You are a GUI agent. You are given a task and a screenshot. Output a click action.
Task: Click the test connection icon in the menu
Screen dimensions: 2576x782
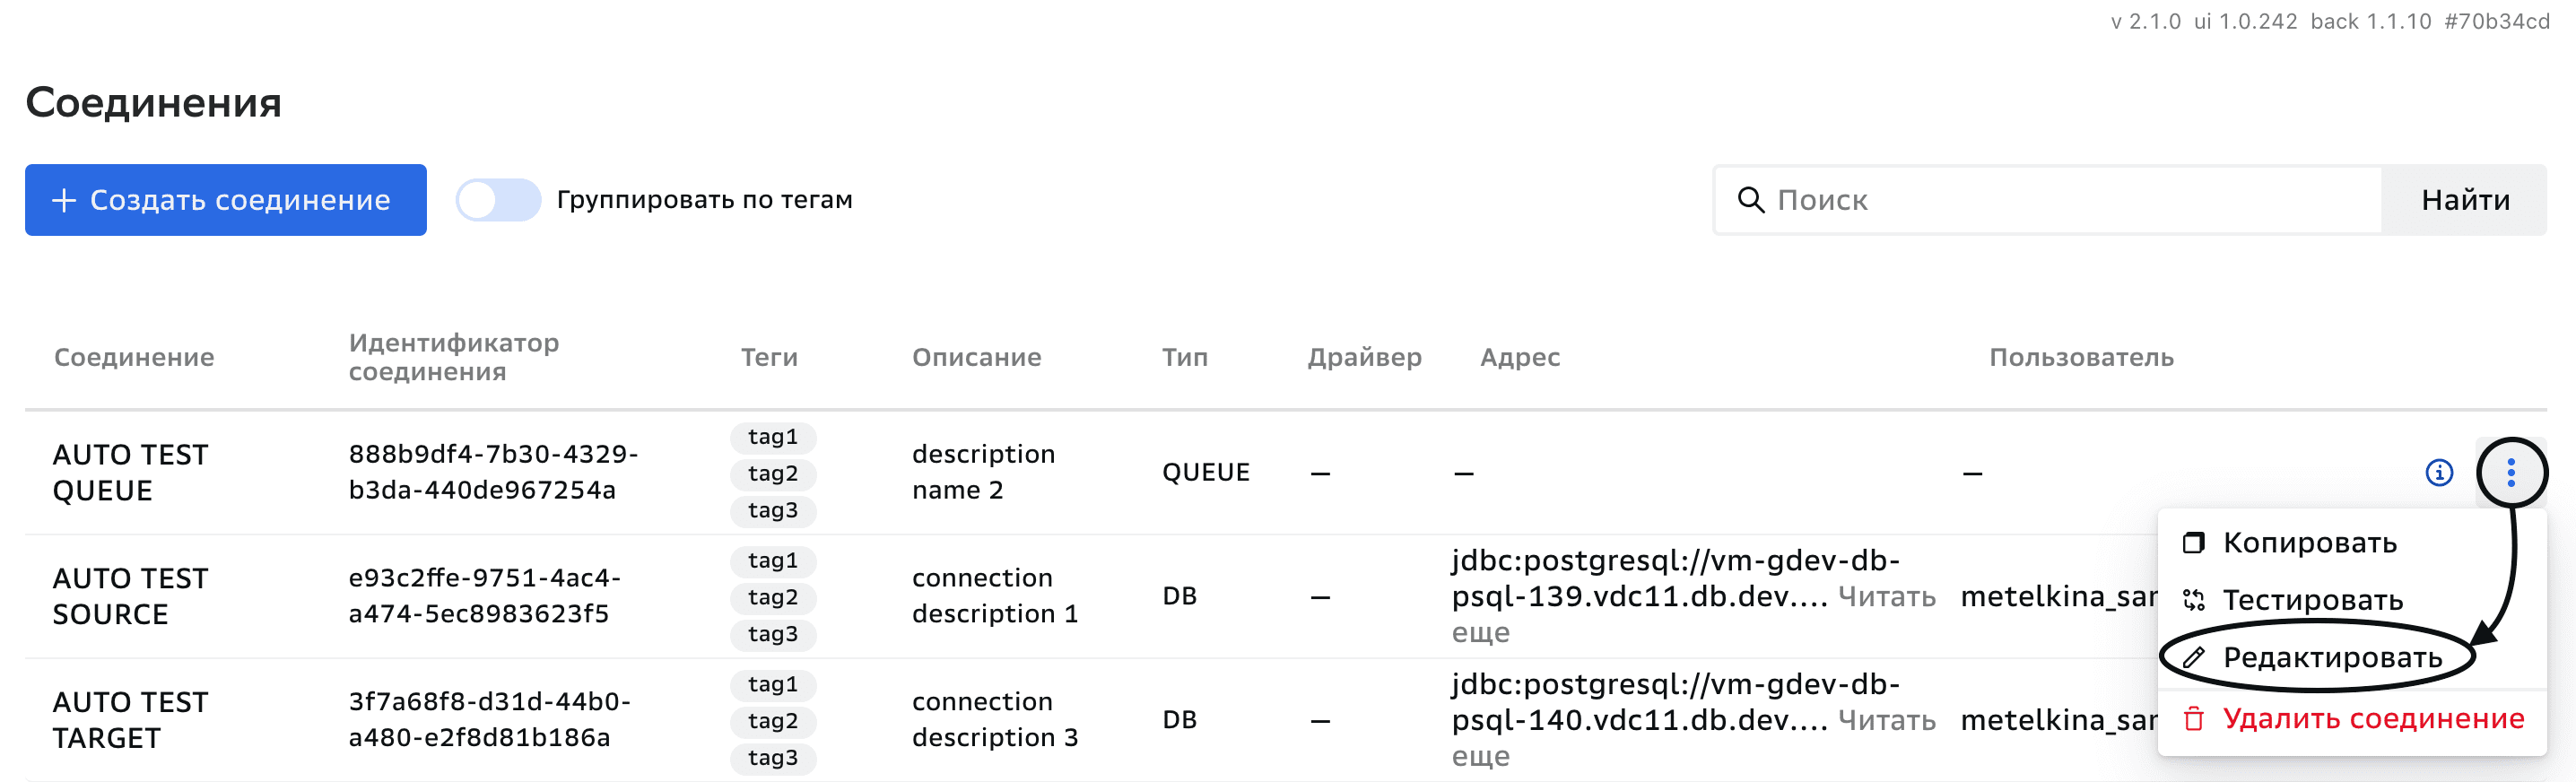2193,600
